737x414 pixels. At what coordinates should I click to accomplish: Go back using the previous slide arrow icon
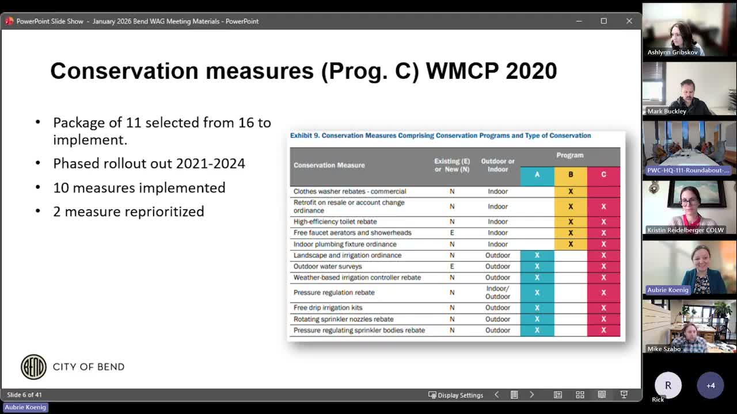coord(496,394)
